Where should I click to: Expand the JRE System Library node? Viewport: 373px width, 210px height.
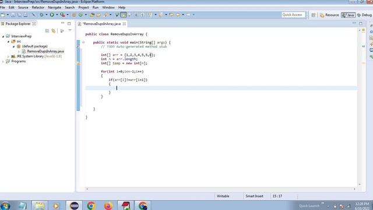(x=8, y=57)
